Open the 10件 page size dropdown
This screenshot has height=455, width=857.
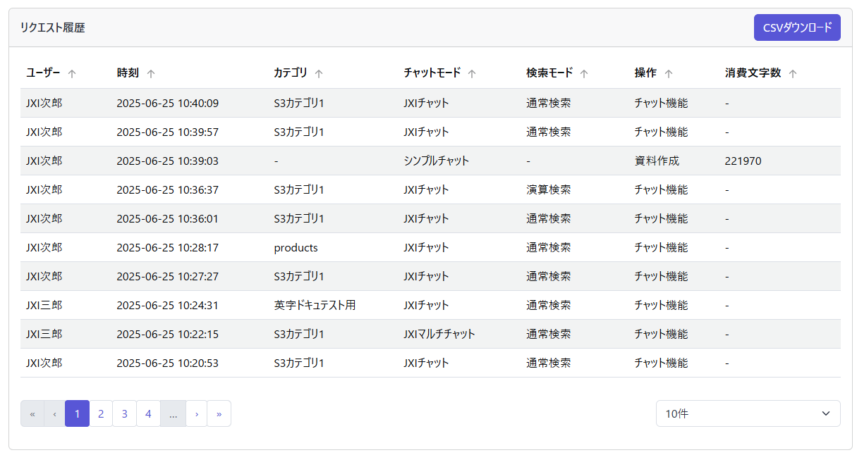748,413
